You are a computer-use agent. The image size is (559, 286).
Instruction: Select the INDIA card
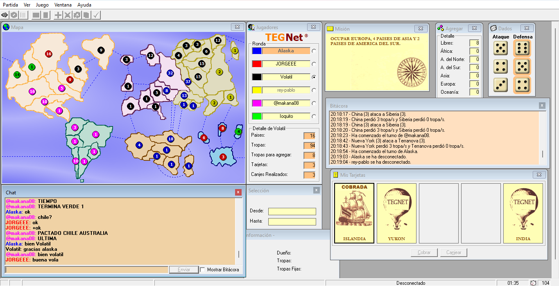pos(523,213)
